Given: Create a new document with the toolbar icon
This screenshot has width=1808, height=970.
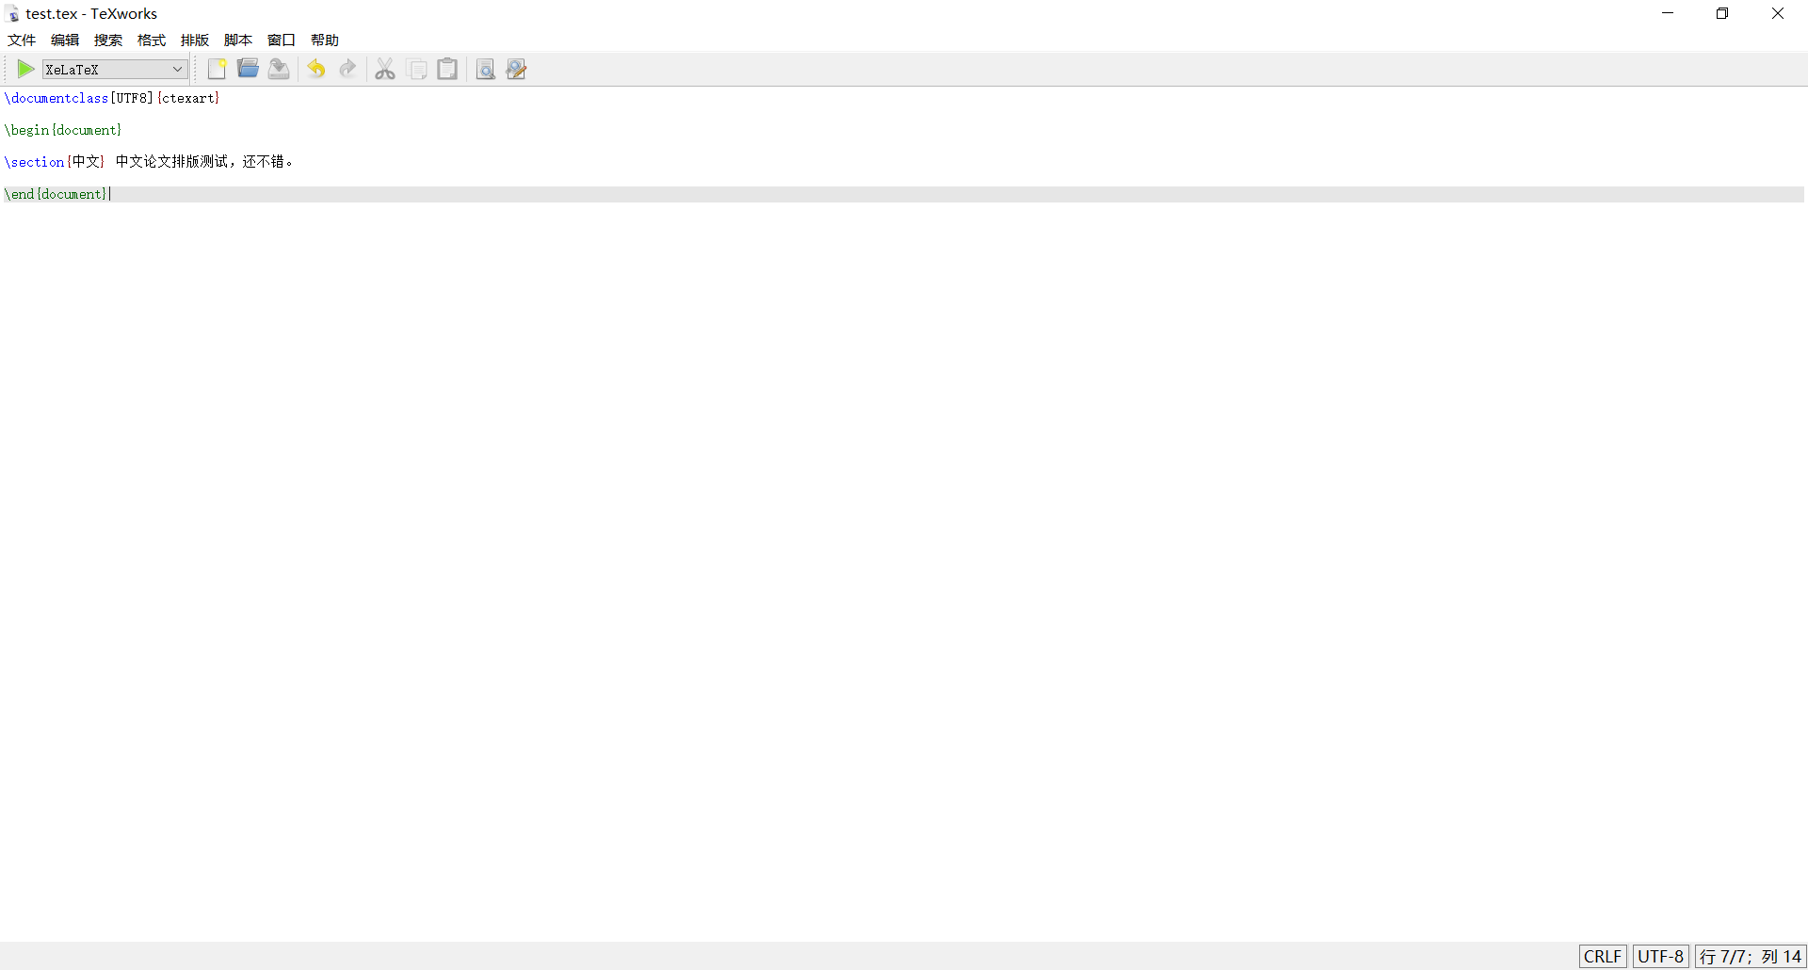Looking at the screenshot, I should tap(217, 69).
